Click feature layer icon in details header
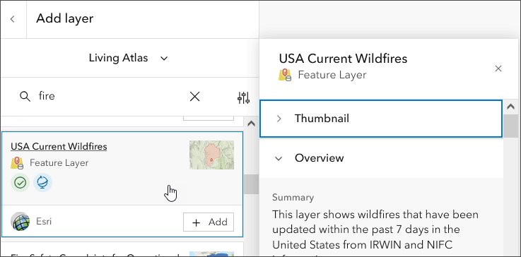Viewport: 521px width, 257px height. pos(285,75)
